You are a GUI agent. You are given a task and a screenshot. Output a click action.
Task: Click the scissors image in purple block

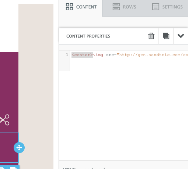(4, 120)
